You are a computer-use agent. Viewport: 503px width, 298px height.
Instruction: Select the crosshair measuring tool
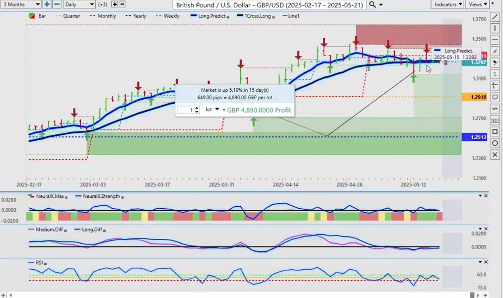[495, 86]
